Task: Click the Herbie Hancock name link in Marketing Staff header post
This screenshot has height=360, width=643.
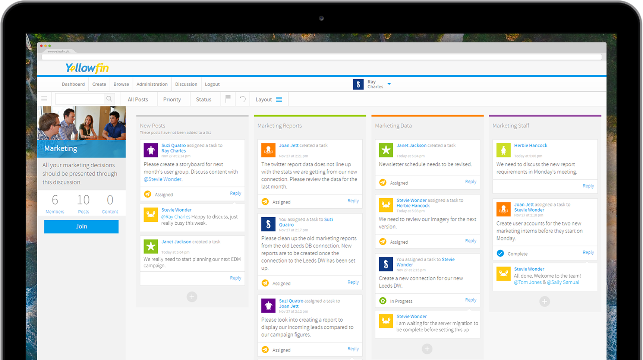Action: pyautogui.click(x=530, y=145)
